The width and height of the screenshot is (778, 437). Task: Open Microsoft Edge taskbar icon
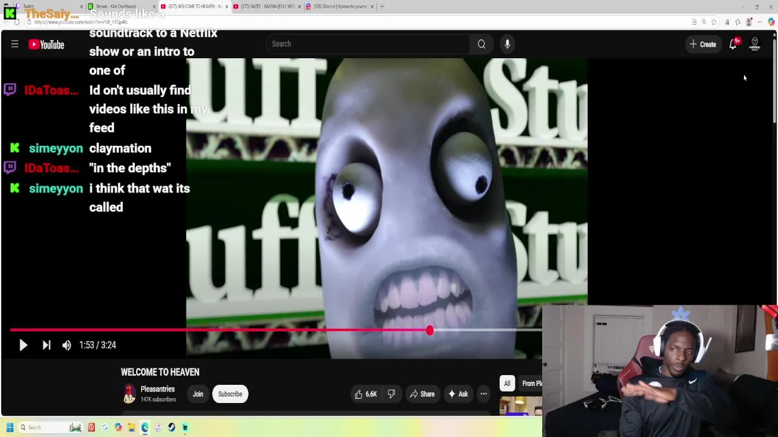click(145, 427)
